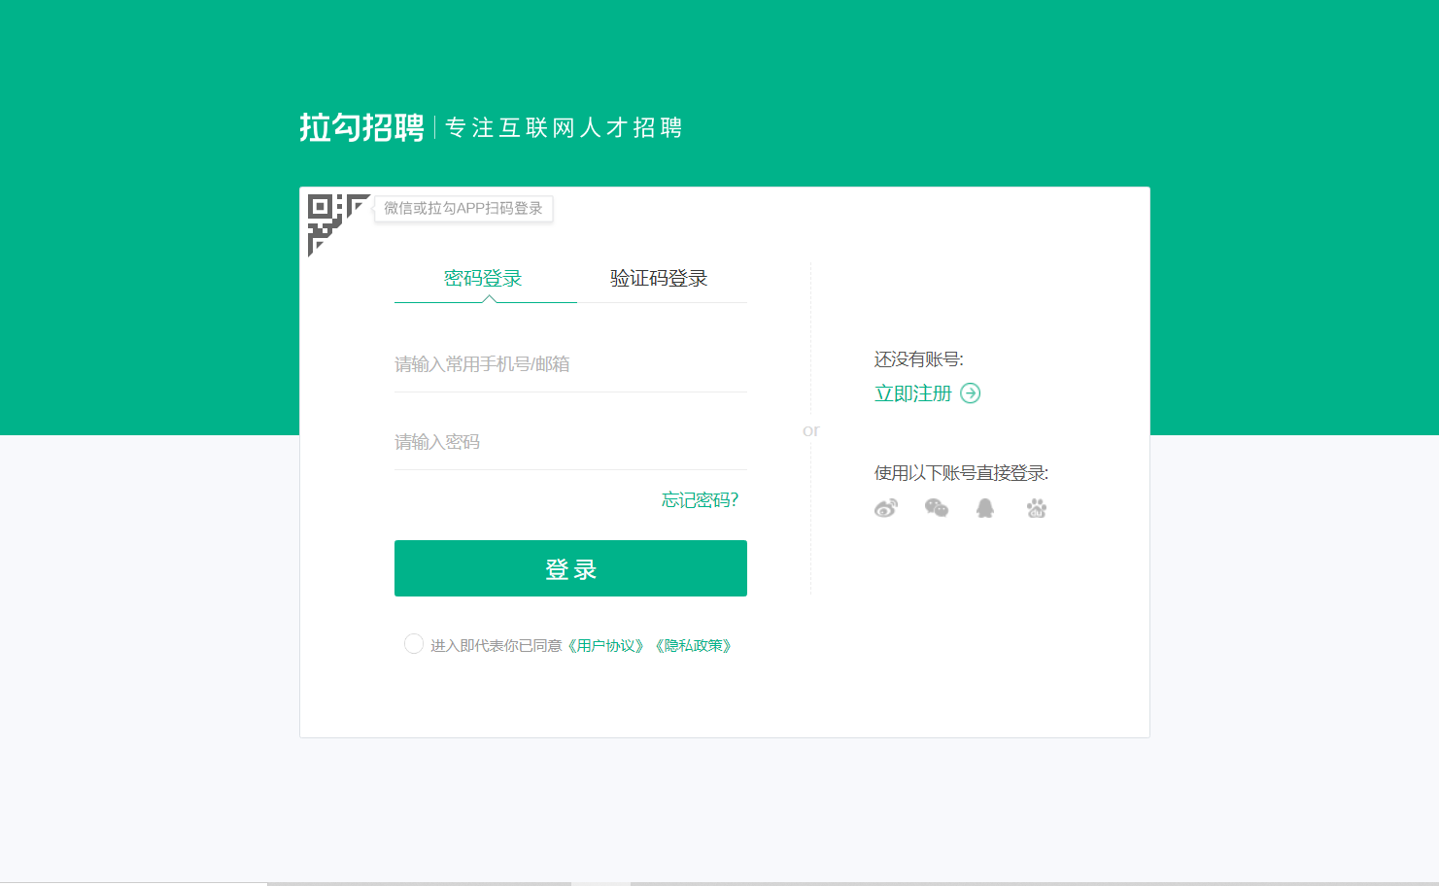1439x886 pixels.
Task: Click the 专注互联网人才招聘 slogan text
Action: click(564, 128)
